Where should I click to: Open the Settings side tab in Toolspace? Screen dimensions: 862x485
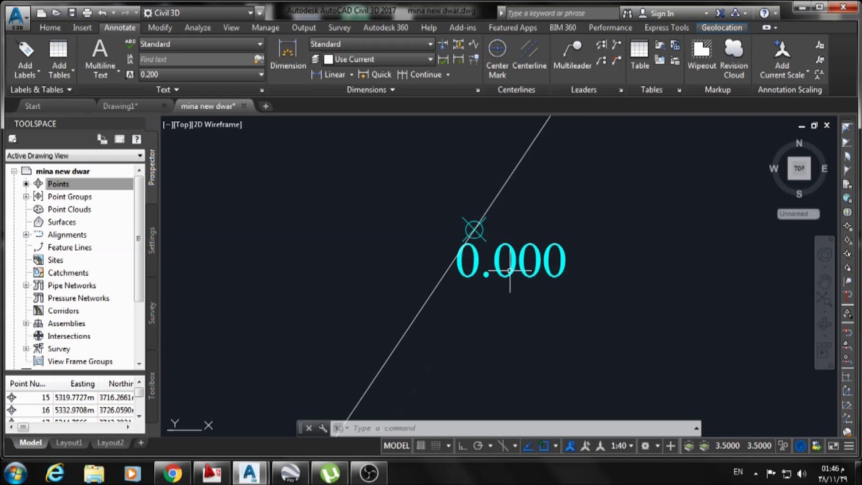tap(152, 240)
